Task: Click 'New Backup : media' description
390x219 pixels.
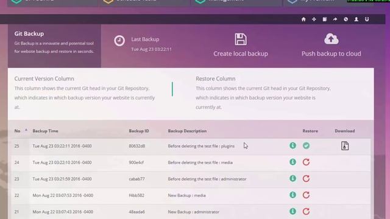Action: click(x=186, y=195)
